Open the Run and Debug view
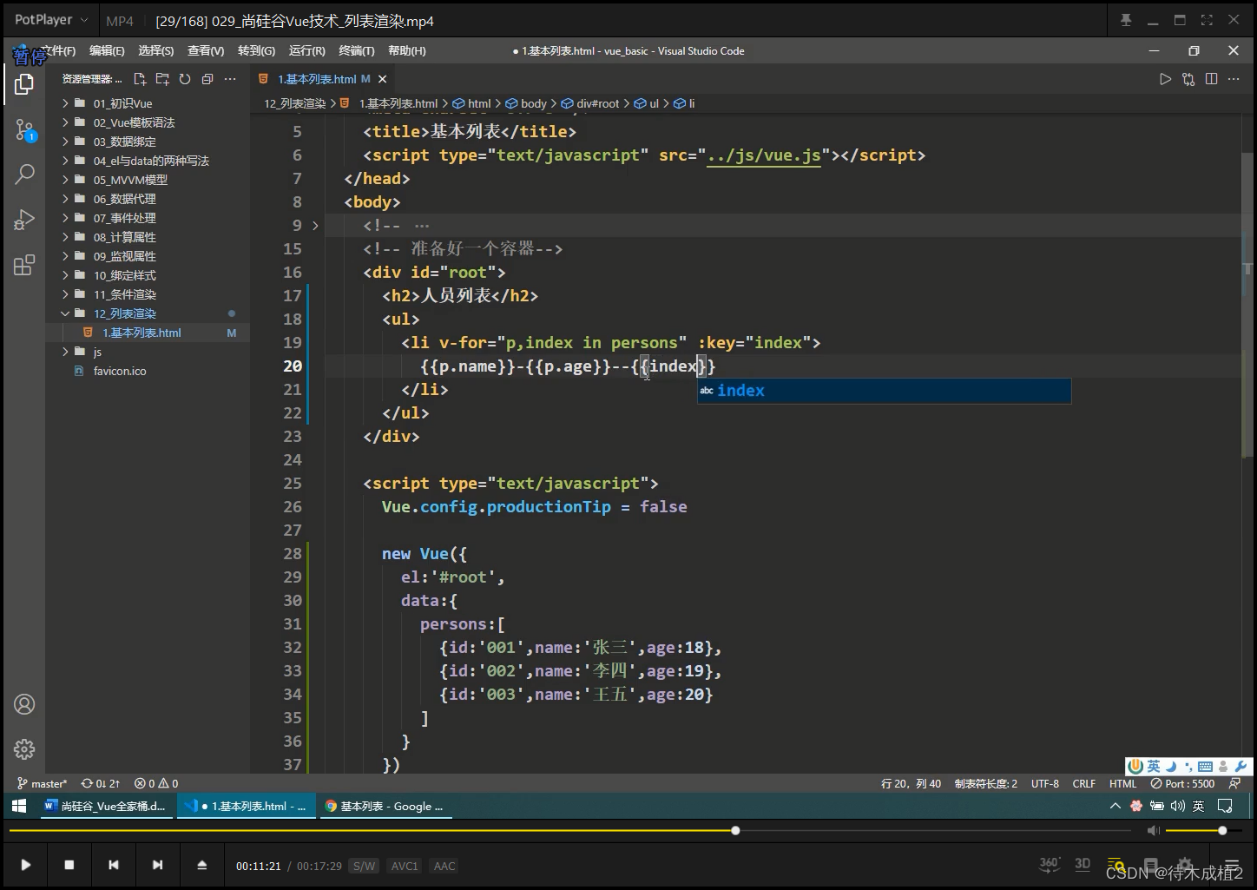Viewport: 1257px width, 890px height. tap(24, 220)
